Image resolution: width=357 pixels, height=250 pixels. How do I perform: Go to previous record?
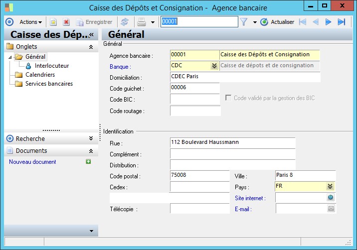[x=315, y=22]
